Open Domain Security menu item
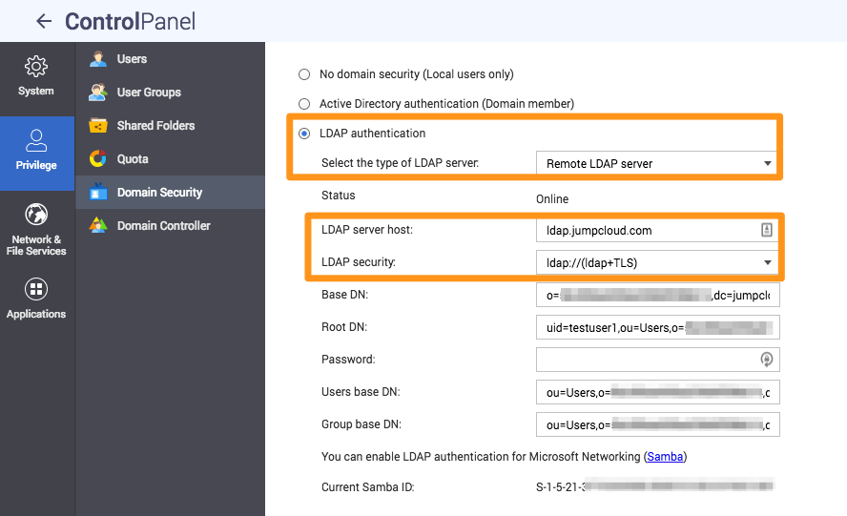Viewport: 847px width, 516px height. [159, 193]
